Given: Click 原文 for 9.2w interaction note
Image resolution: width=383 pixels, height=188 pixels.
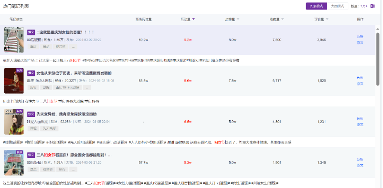Looking at the screenshot, I should point(360,42).
